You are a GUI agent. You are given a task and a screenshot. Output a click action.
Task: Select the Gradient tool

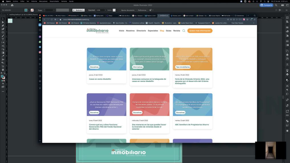click(x=3, y=53)
